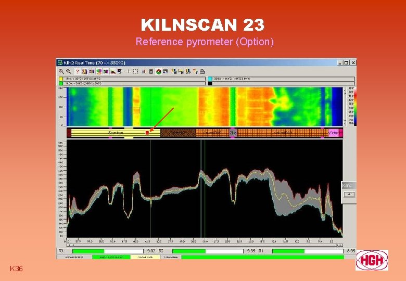Click the gray calculator-like toolbar icon

click(151, 71)
